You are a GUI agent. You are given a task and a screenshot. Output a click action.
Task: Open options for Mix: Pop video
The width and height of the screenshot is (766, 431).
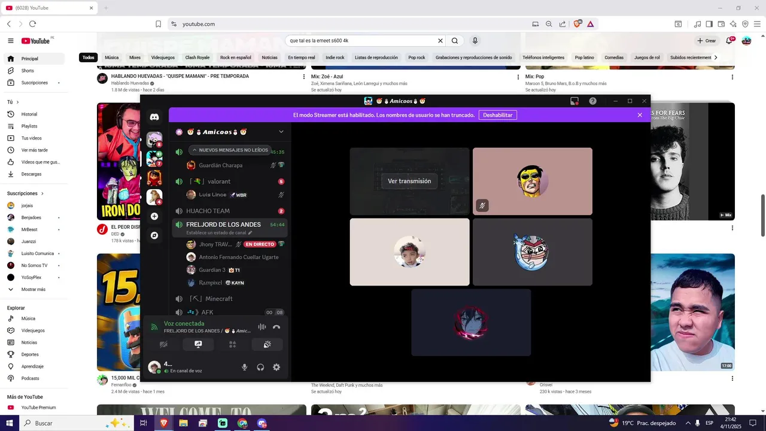pos(732,77)
